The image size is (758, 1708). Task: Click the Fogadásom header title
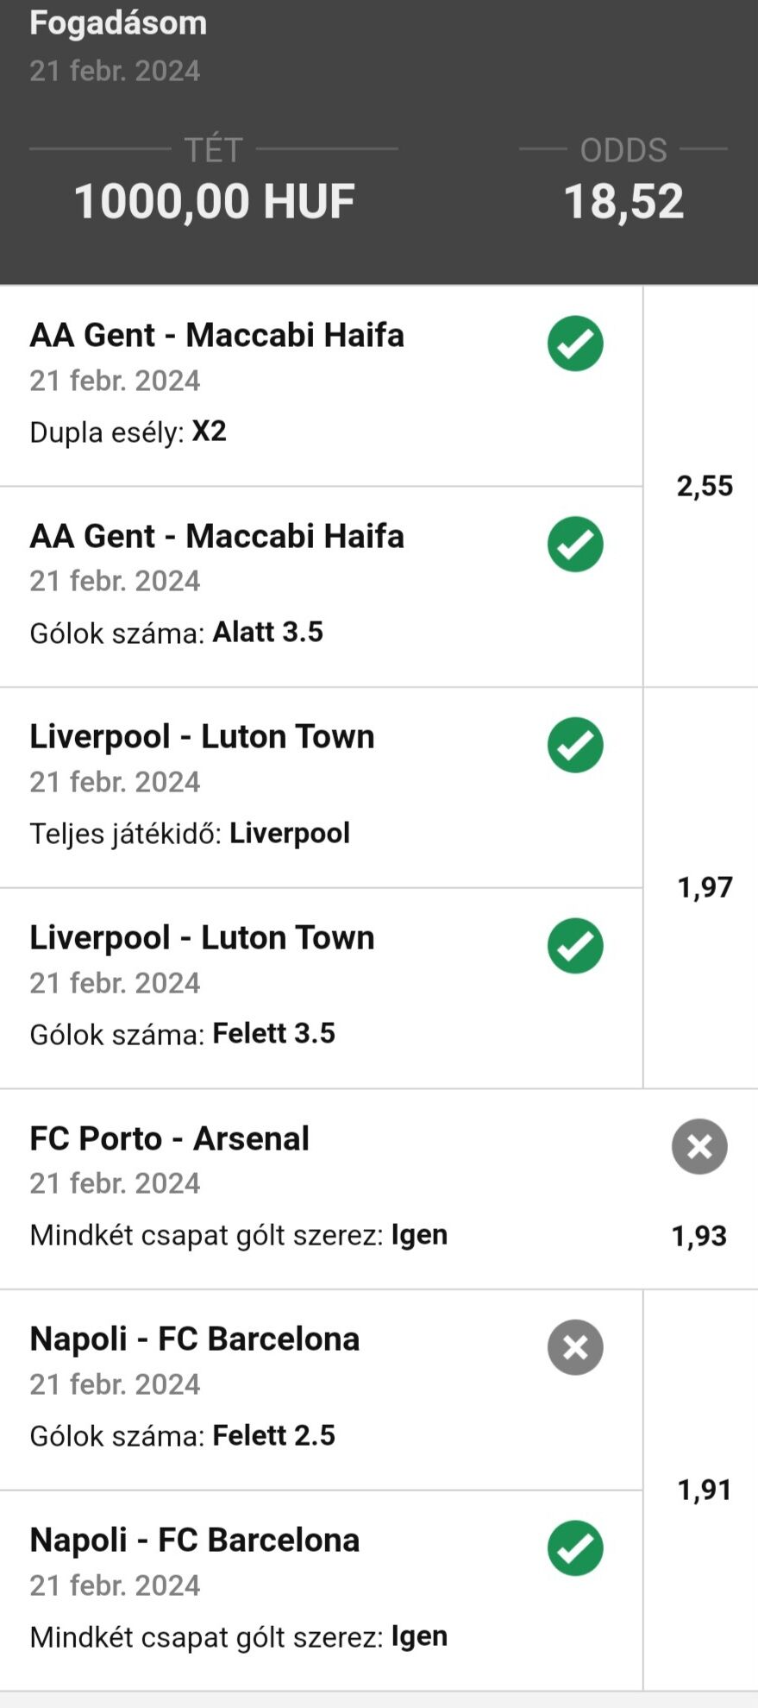pyautogui.click(x=118, y=22)
